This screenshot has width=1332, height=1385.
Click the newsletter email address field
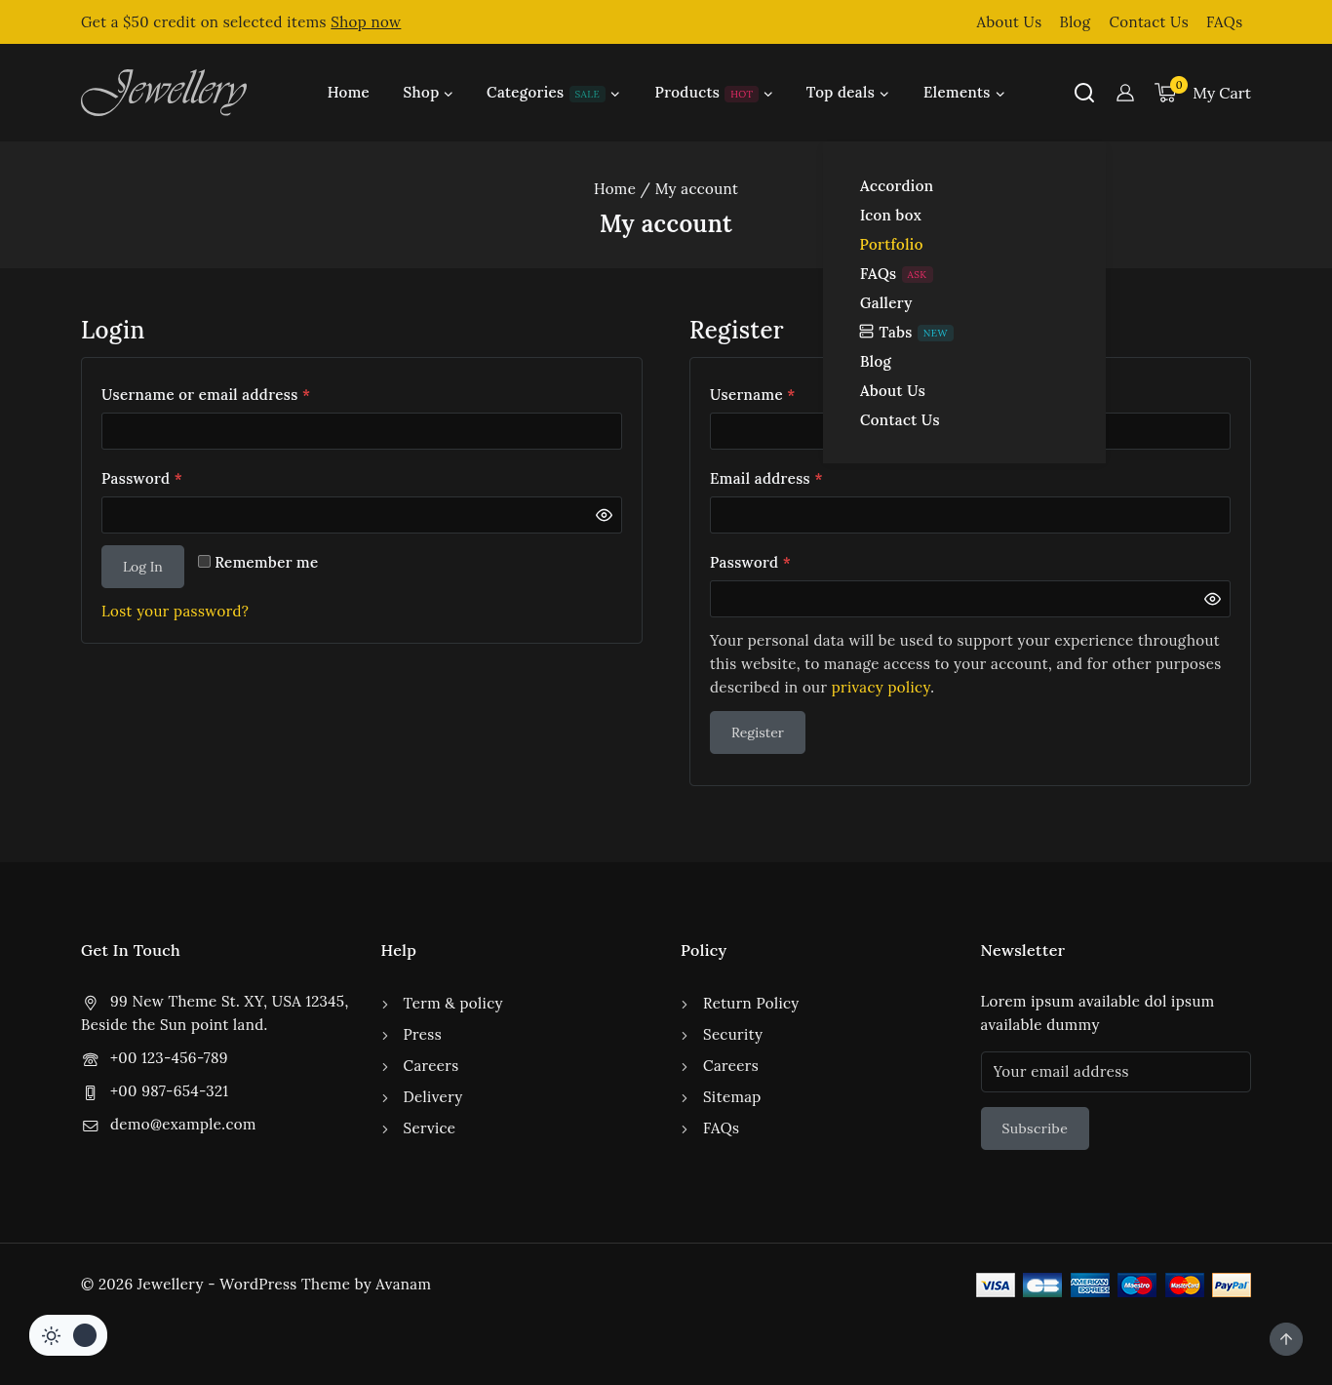pyautogui.click(x=1115, y=1072)
